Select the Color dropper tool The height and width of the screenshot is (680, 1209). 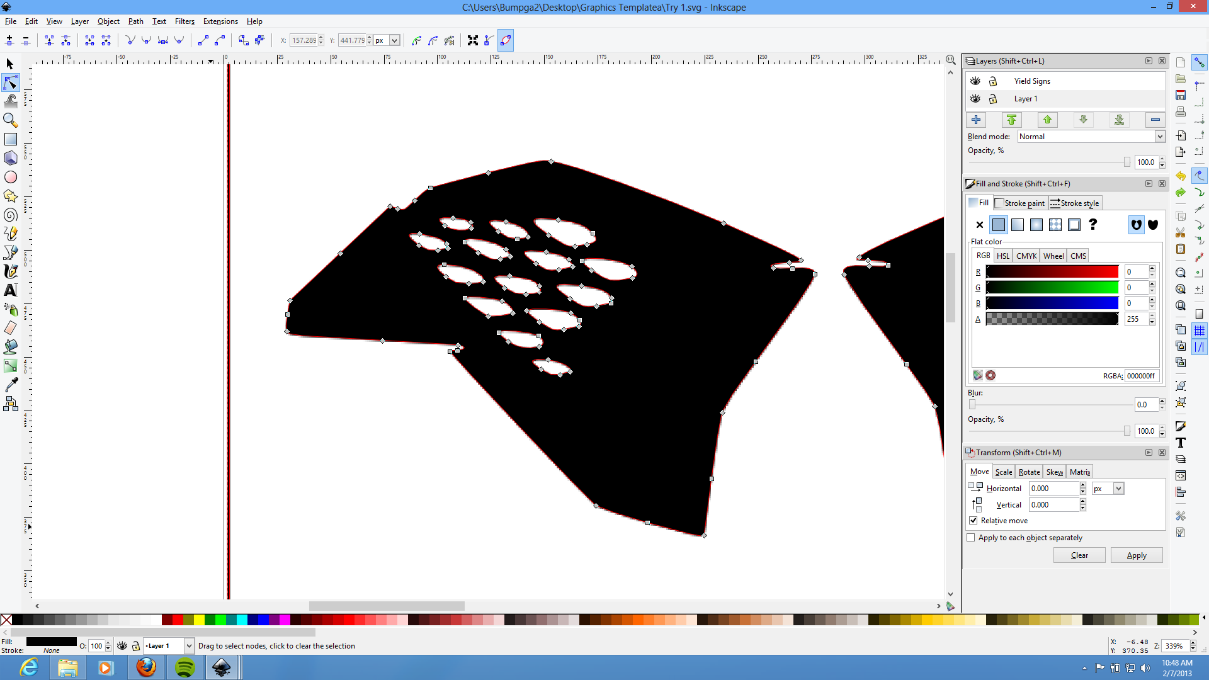coord(11,385)
